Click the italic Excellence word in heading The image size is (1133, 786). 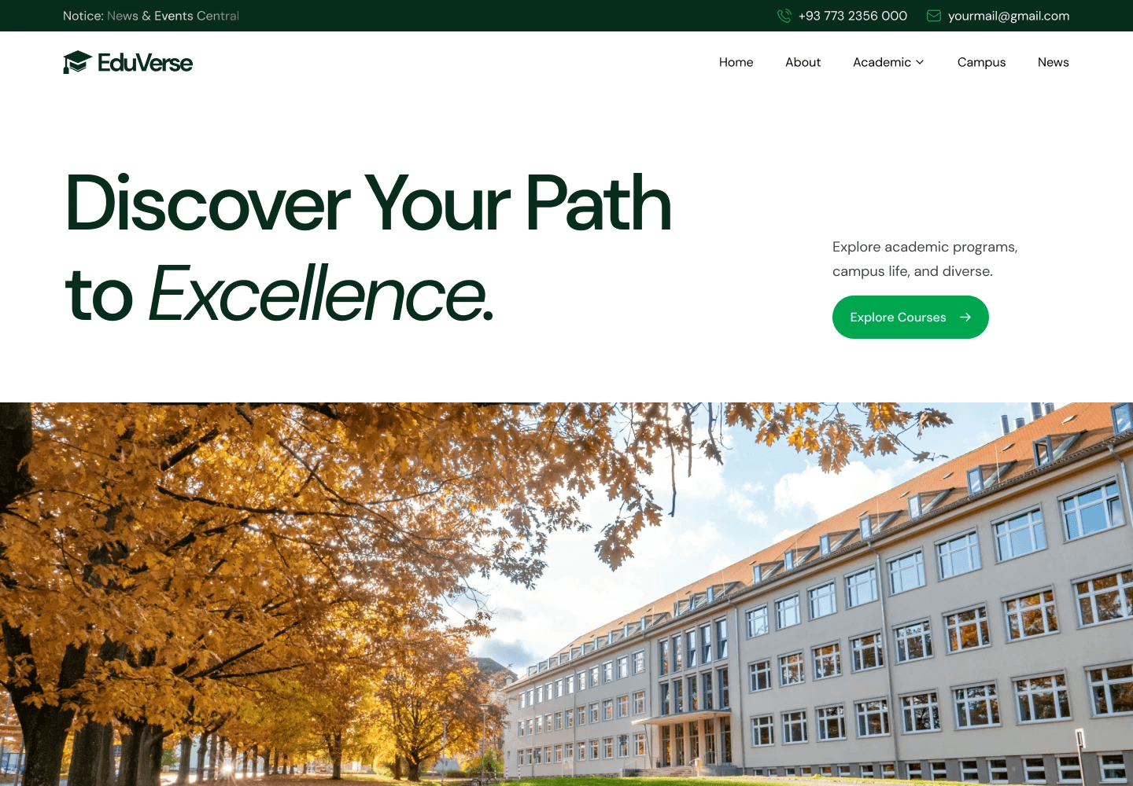tap(321, 294)
